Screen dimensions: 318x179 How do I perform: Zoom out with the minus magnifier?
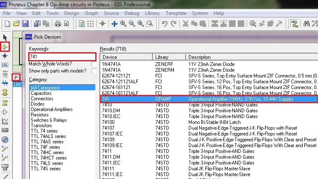click(x=132, y=24)
